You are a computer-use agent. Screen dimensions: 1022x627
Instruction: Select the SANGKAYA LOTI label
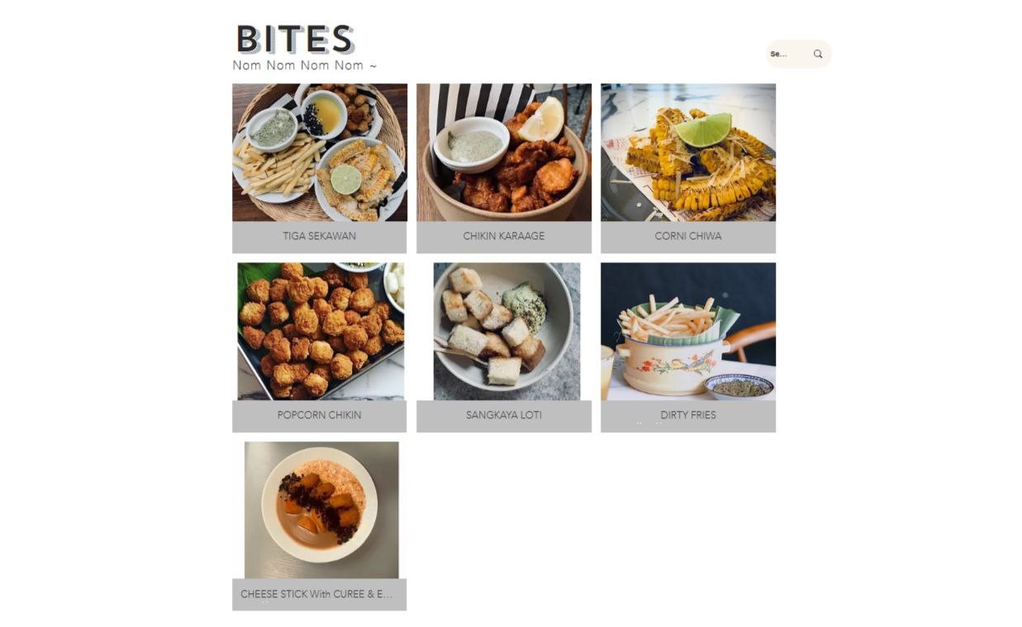click(x=504, y=415)
